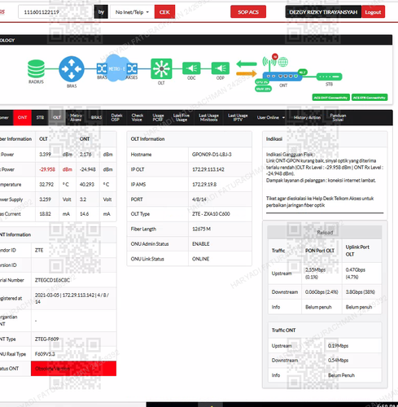Image resolution: width=398 pixels, height=407 pixels.
Task: Click the orange upstream arrow icon
Action: [x=247, y=73]
